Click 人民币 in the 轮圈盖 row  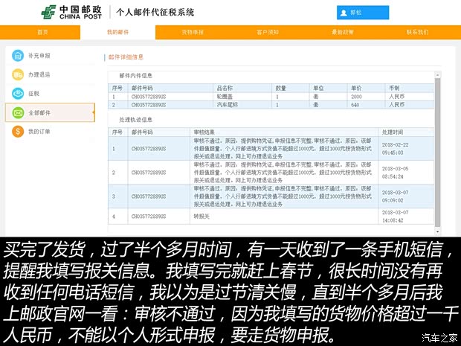(x=396, y=97)
